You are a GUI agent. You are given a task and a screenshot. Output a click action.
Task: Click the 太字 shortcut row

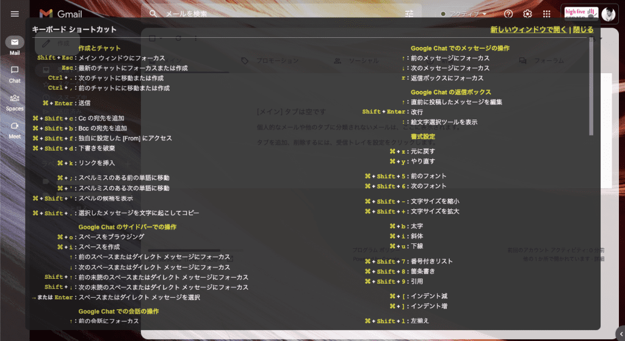406,226
